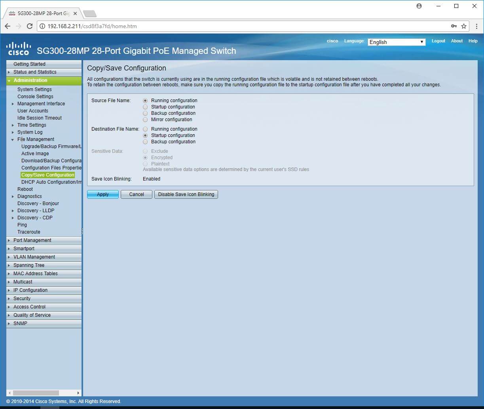Select Running configuration as destination file
This screenshot has height=409, width=484.
[x=145, y=129]
